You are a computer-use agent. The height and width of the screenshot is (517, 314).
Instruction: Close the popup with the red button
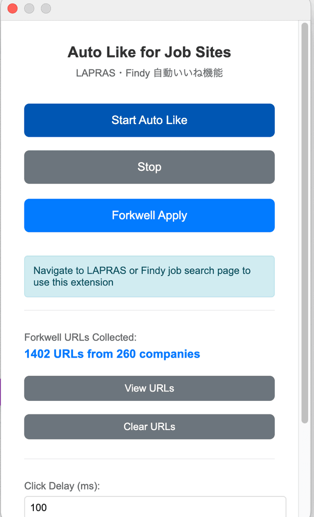[x=13, y=8]
